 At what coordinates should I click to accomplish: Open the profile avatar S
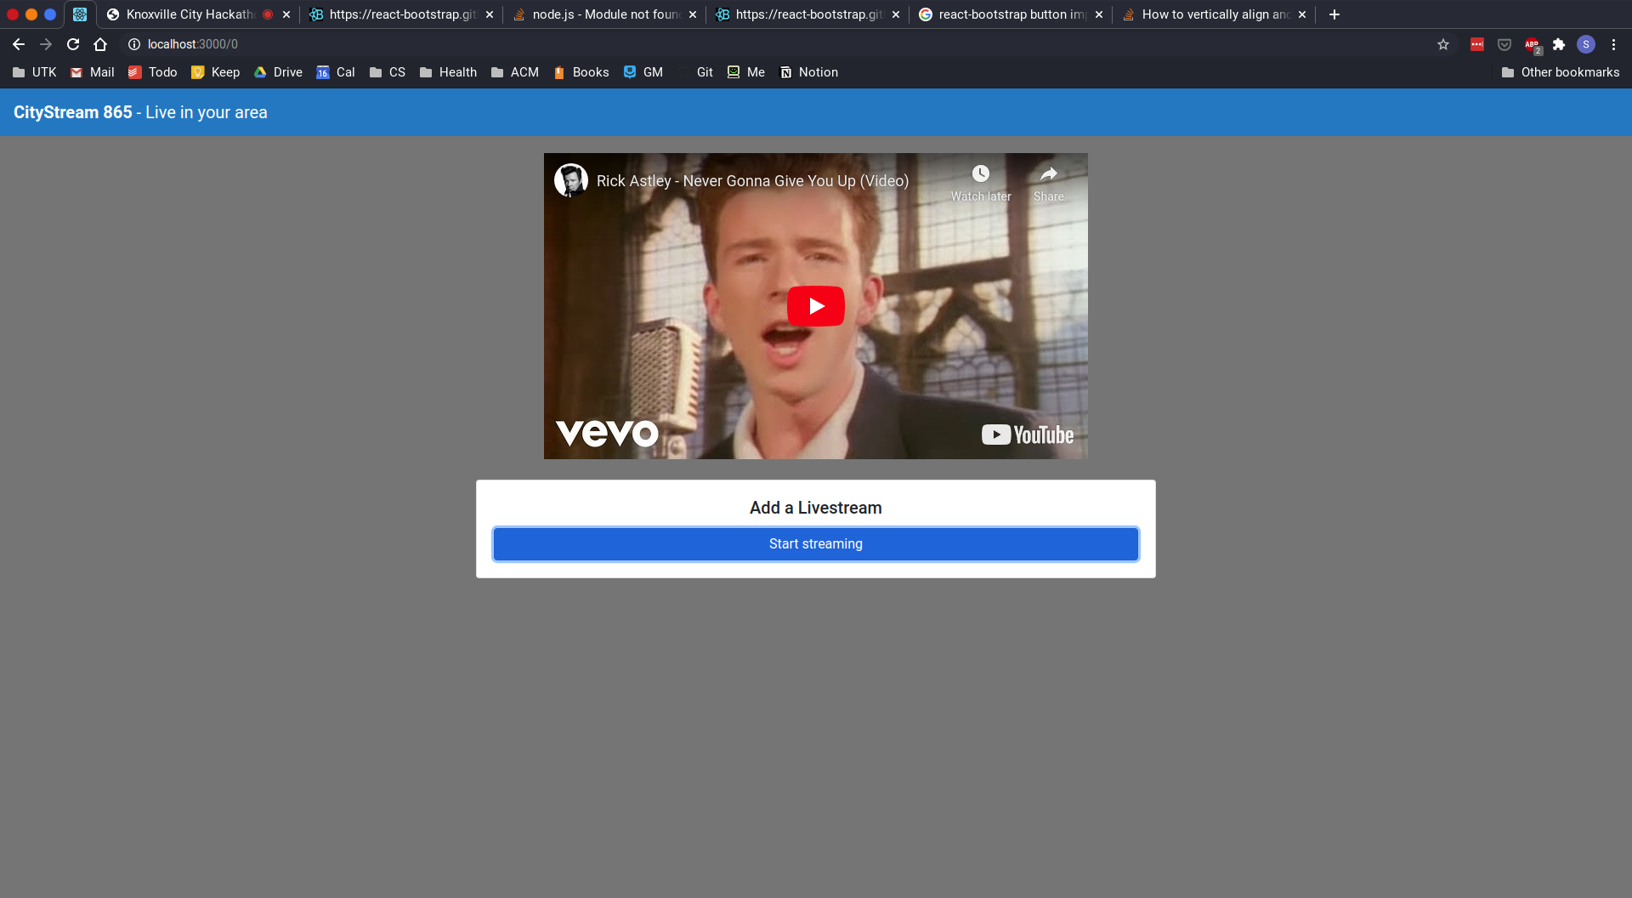pos(1586,44)
